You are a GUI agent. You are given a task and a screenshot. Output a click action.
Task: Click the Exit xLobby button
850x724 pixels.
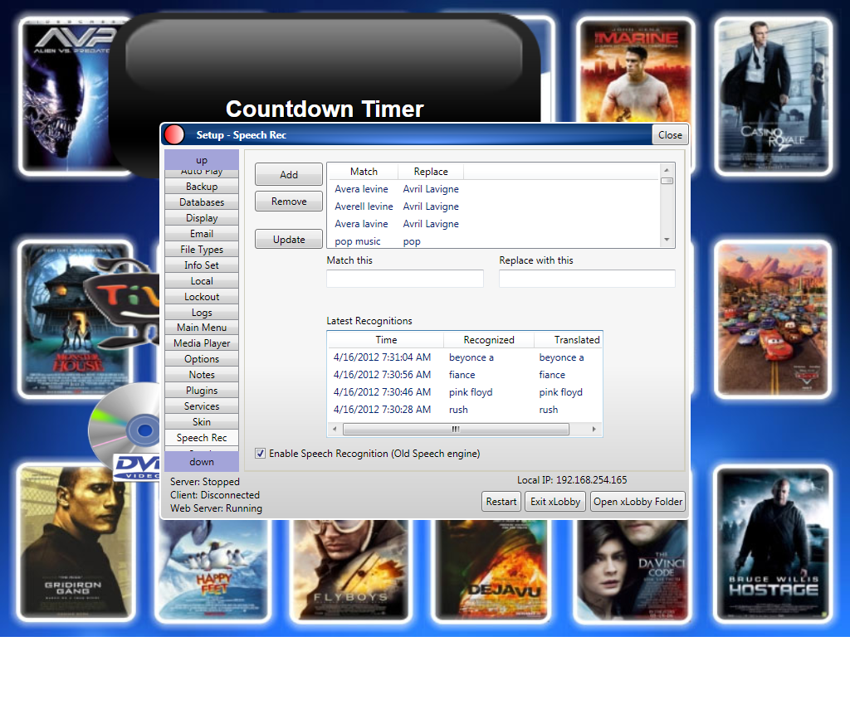pos(555,502)
